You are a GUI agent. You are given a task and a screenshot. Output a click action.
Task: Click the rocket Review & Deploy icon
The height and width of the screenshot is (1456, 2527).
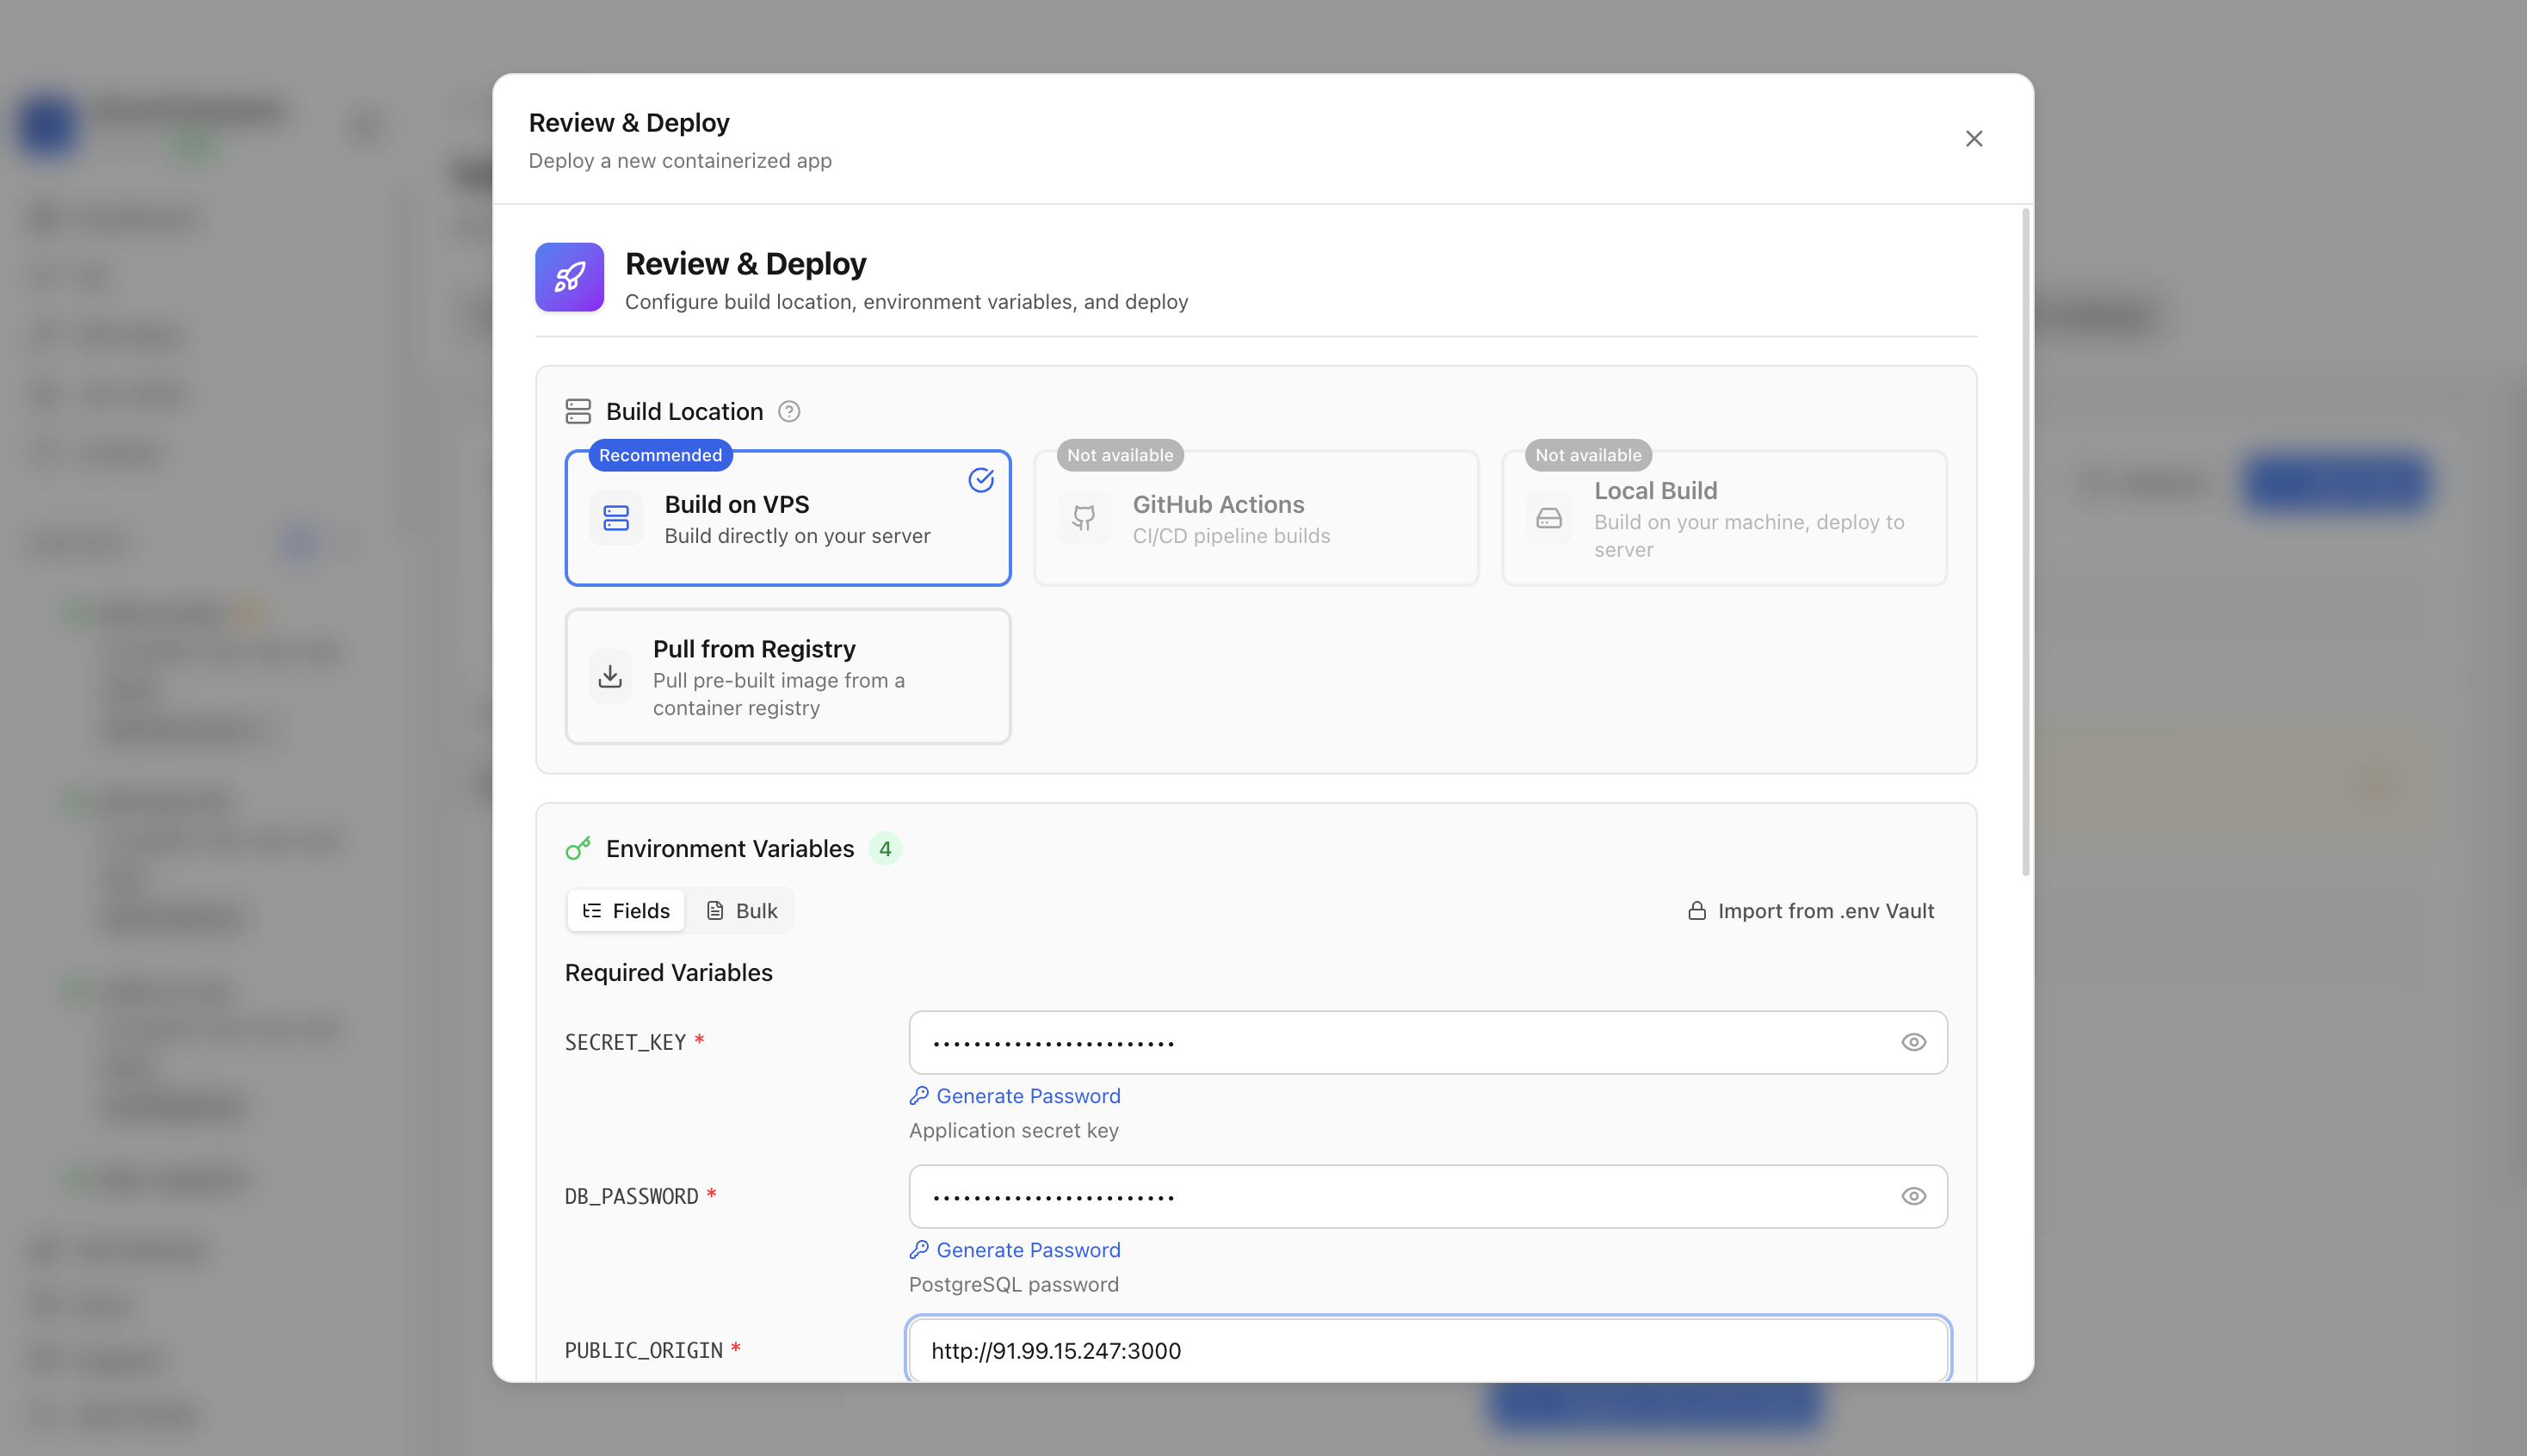(569, 277)
